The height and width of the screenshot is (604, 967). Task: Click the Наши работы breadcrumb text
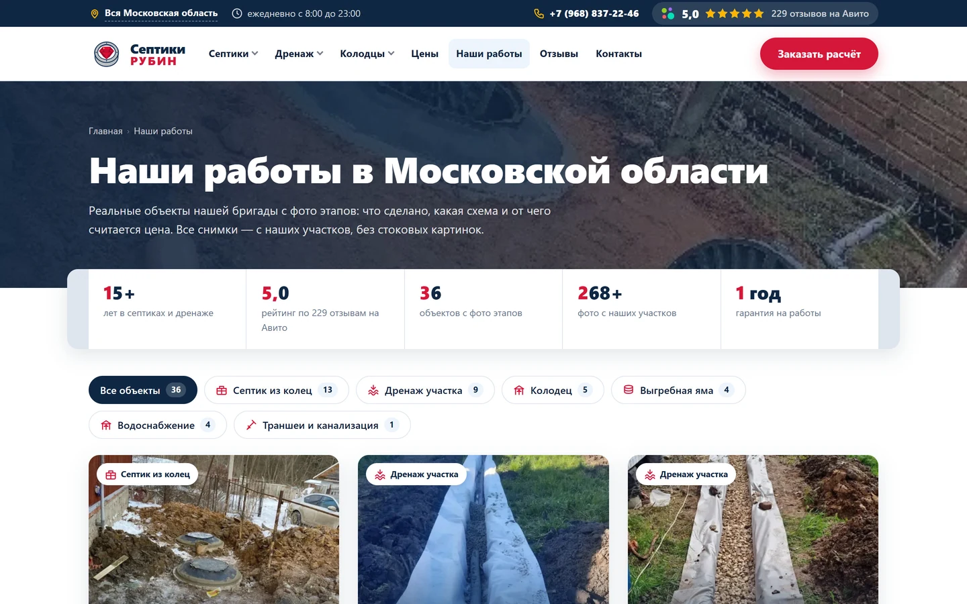163,131
